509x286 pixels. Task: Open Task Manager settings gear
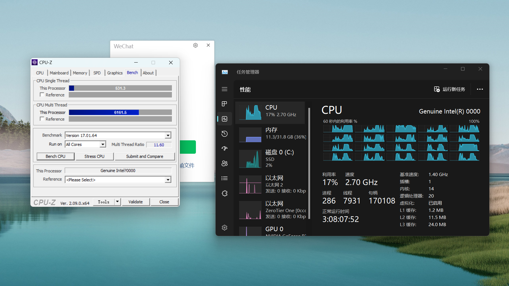(225, 228)
